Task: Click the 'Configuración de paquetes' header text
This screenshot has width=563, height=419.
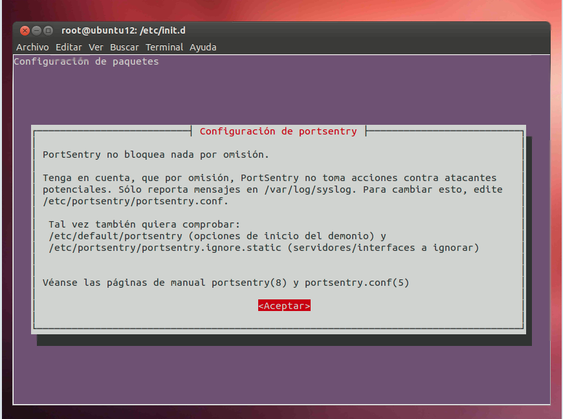Action: click(86, 61)
